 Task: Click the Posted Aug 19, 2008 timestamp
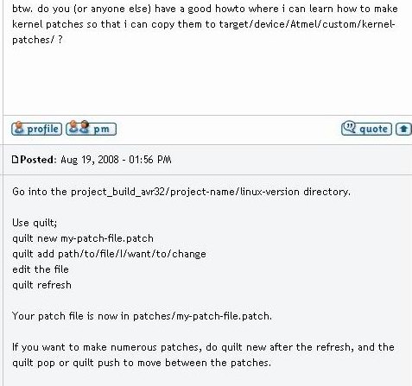click(116, 160)
